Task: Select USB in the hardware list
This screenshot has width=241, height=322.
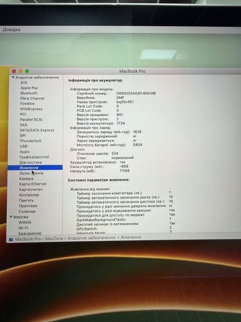Action: (23, 146)
